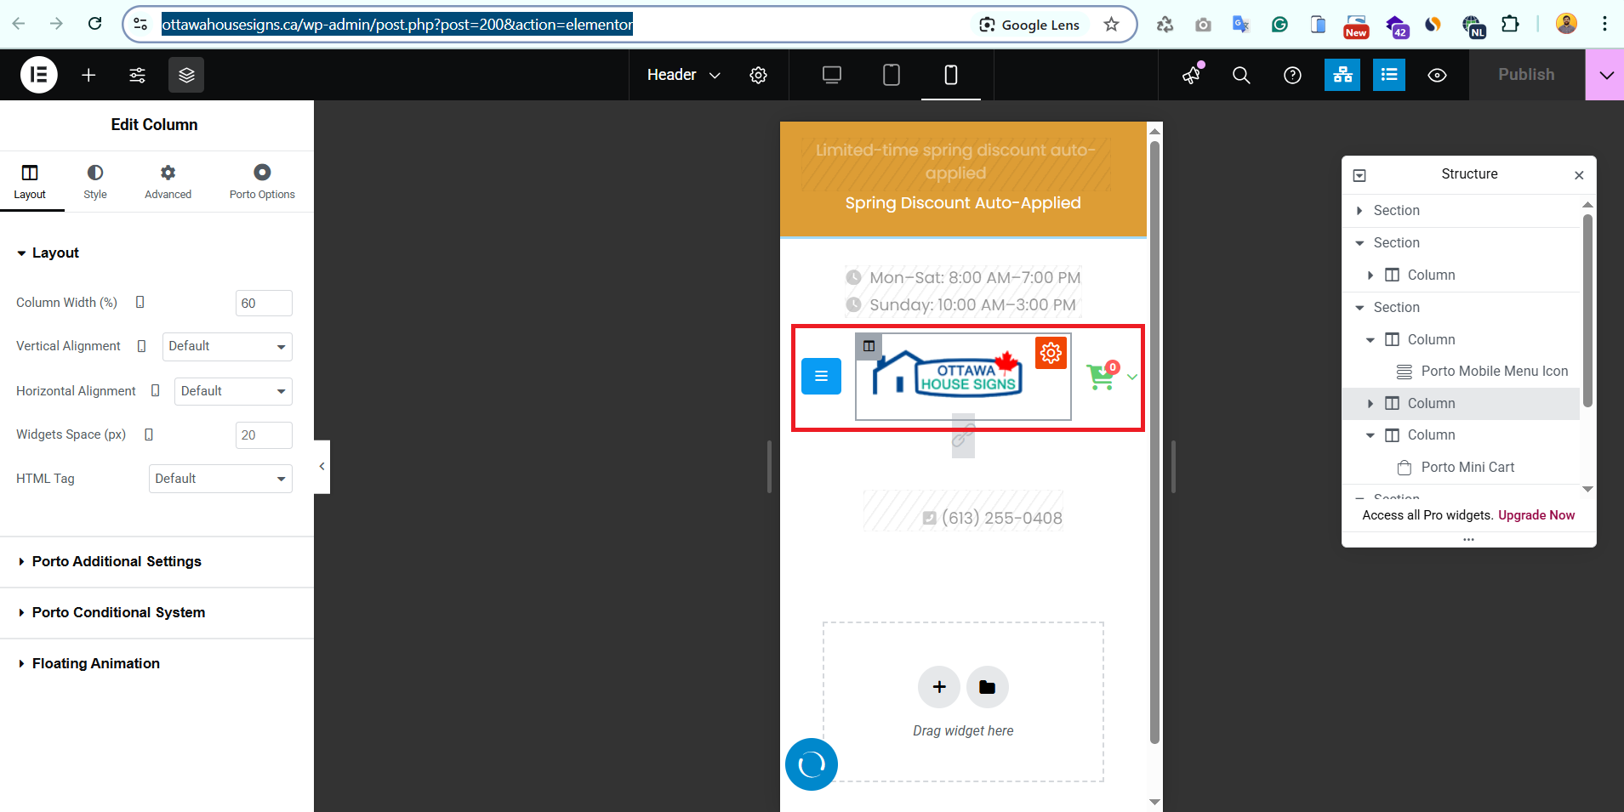Open publish options purple arrow
1624x812 pixels.
[x=1605, y=75]
